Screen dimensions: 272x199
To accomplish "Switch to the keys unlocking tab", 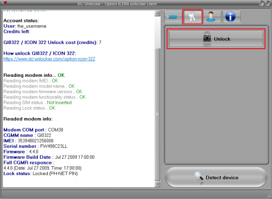I will (192, 17).
